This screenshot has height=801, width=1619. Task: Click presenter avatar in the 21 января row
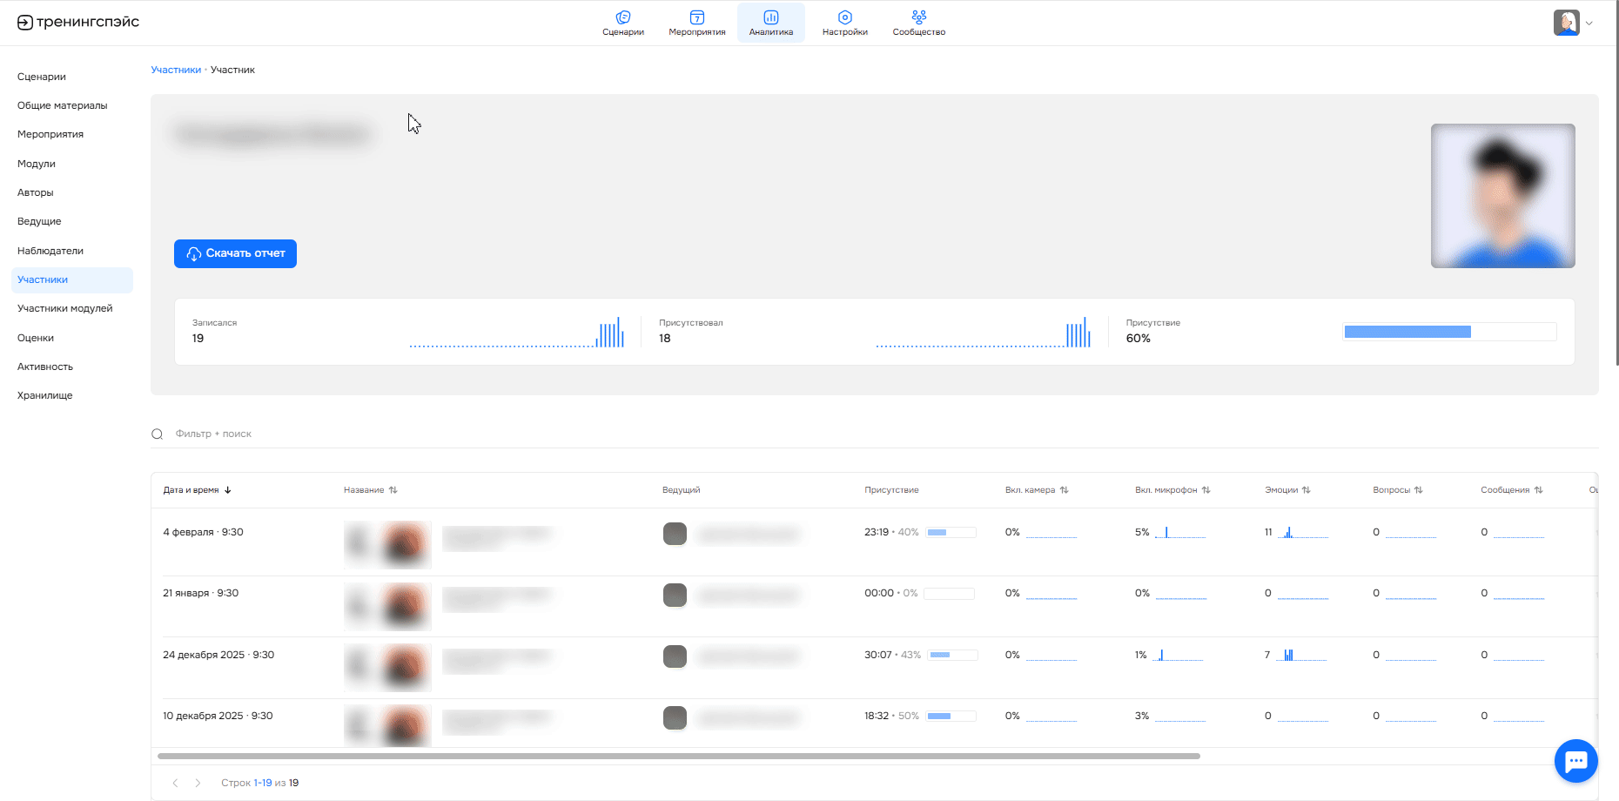point(675,596)
